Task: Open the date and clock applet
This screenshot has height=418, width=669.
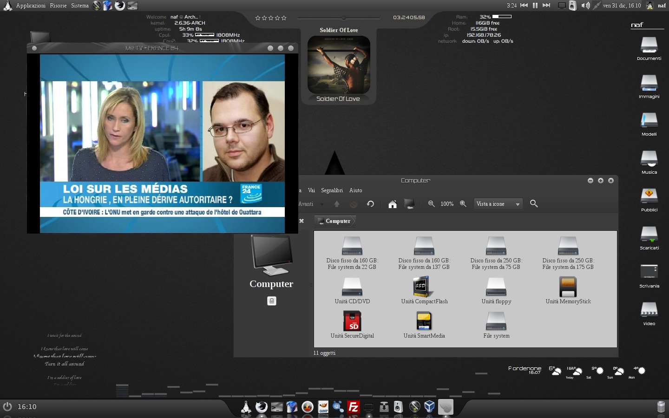Action: tap(622, 6)
